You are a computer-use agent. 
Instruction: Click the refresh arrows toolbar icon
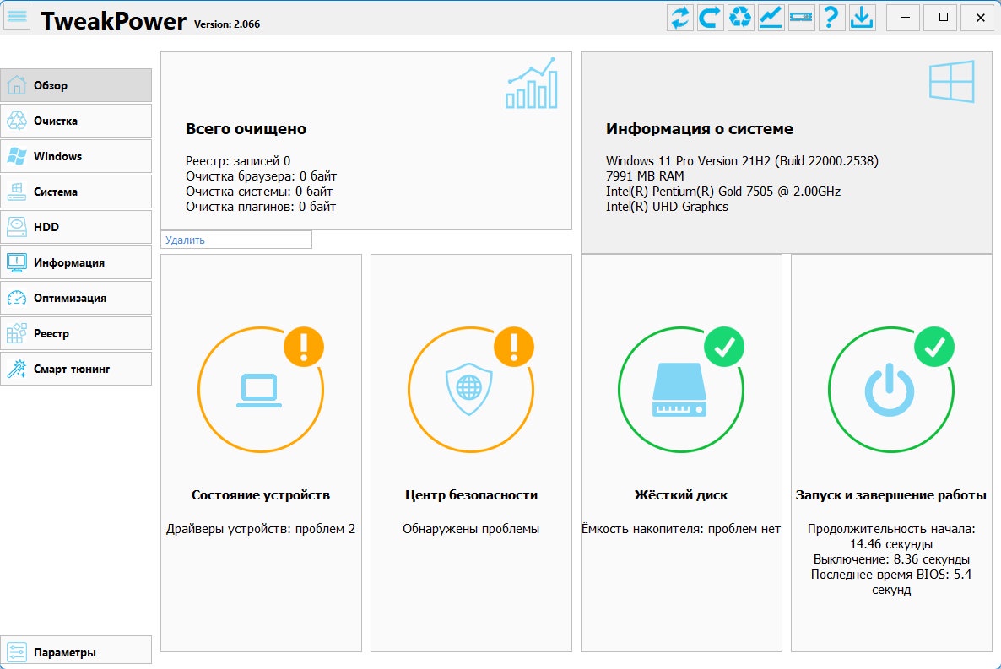coord(680,17)
